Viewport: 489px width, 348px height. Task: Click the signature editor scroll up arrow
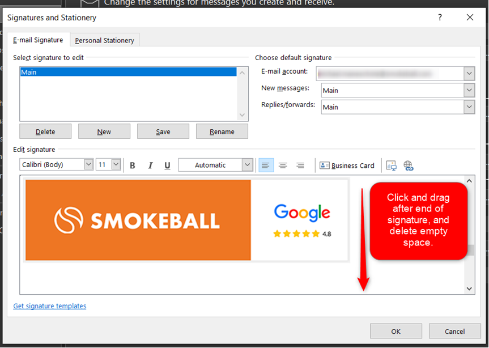tap(469, 181)
